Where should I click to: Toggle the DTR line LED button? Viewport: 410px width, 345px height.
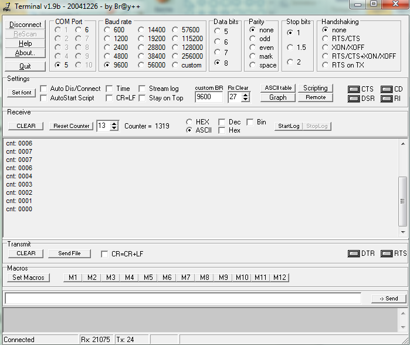click(x=354, y=253)
